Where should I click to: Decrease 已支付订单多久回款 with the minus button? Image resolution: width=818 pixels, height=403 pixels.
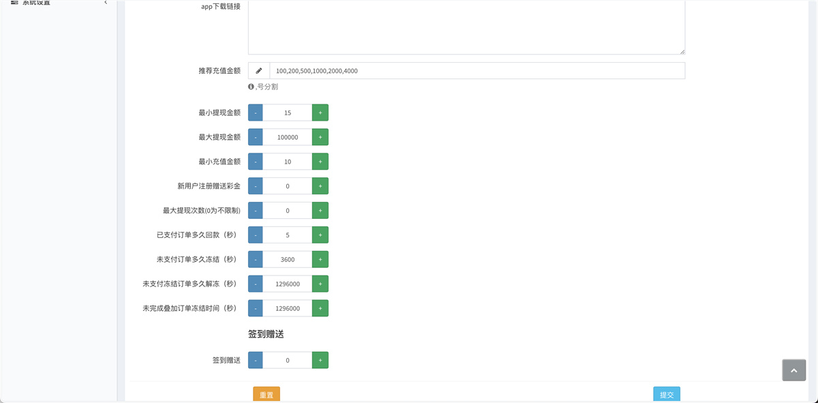point(255,235)
